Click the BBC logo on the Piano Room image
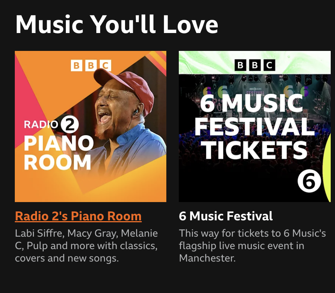 pyautogui.click(x=90, y=66)
